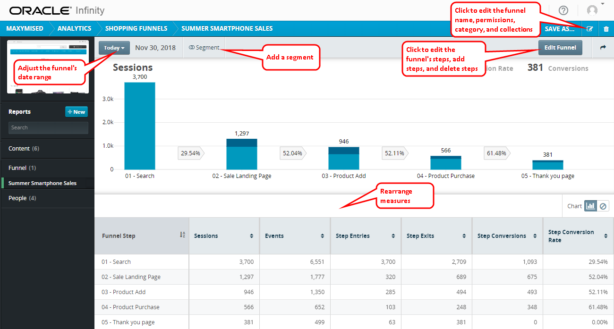The image size is (614, 329).
Task: Sort Funnel Step column A-Z icon
Action: click(182, 235)
